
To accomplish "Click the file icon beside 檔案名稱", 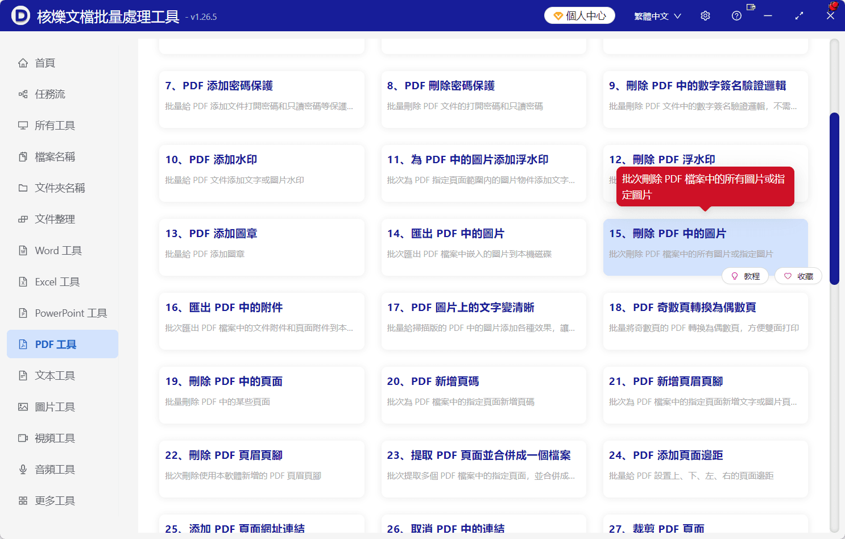I will (x=23, y=157).
